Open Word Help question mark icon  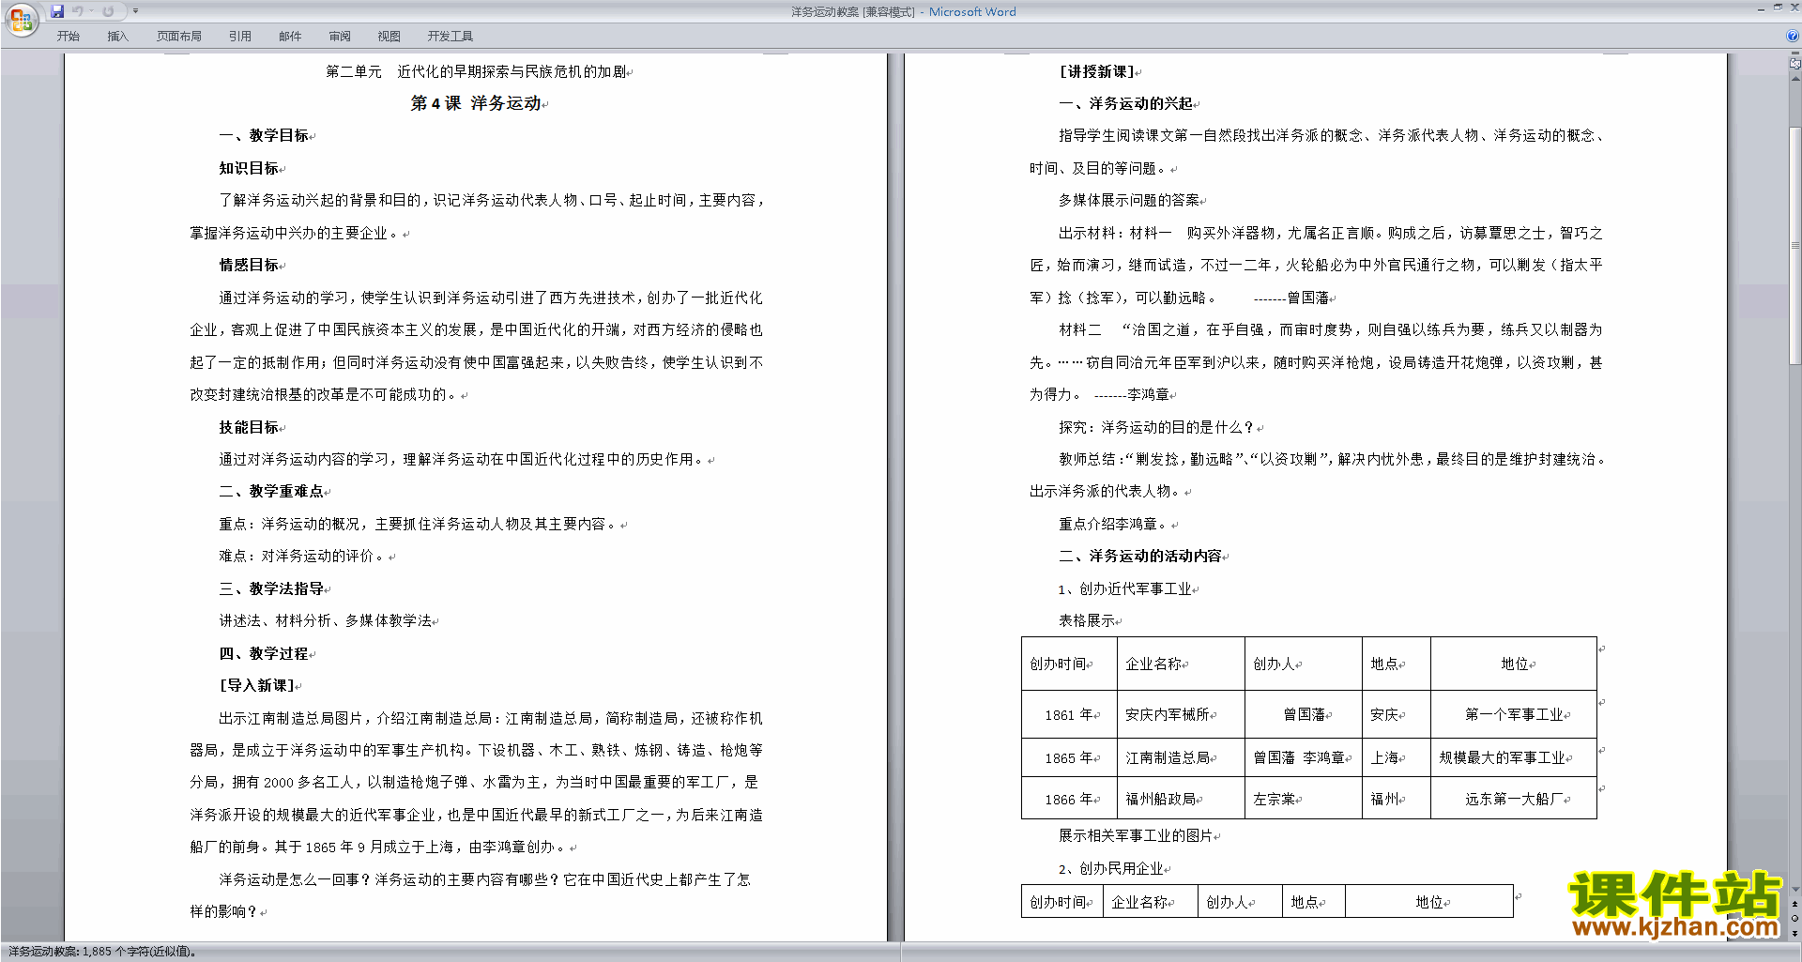coord(1793,36)
